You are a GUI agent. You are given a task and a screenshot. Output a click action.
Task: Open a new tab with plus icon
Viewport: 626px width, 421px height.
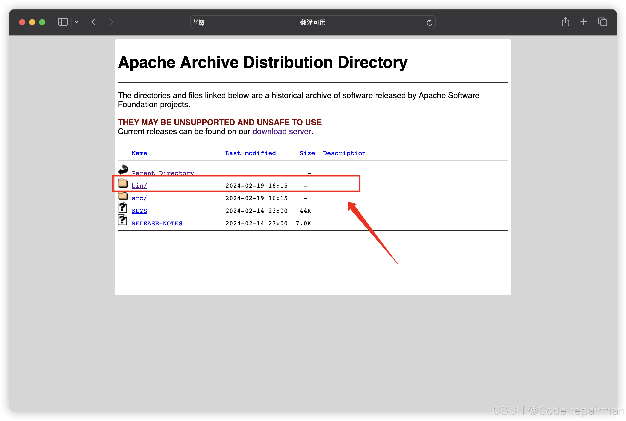click(x=584, y=22)
